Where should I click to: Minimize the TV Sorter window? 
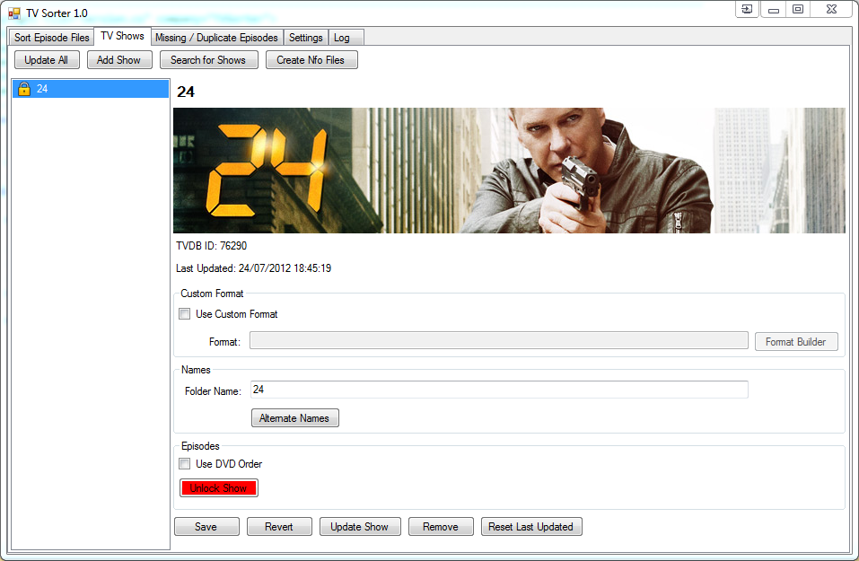click(x=773, y=9)
